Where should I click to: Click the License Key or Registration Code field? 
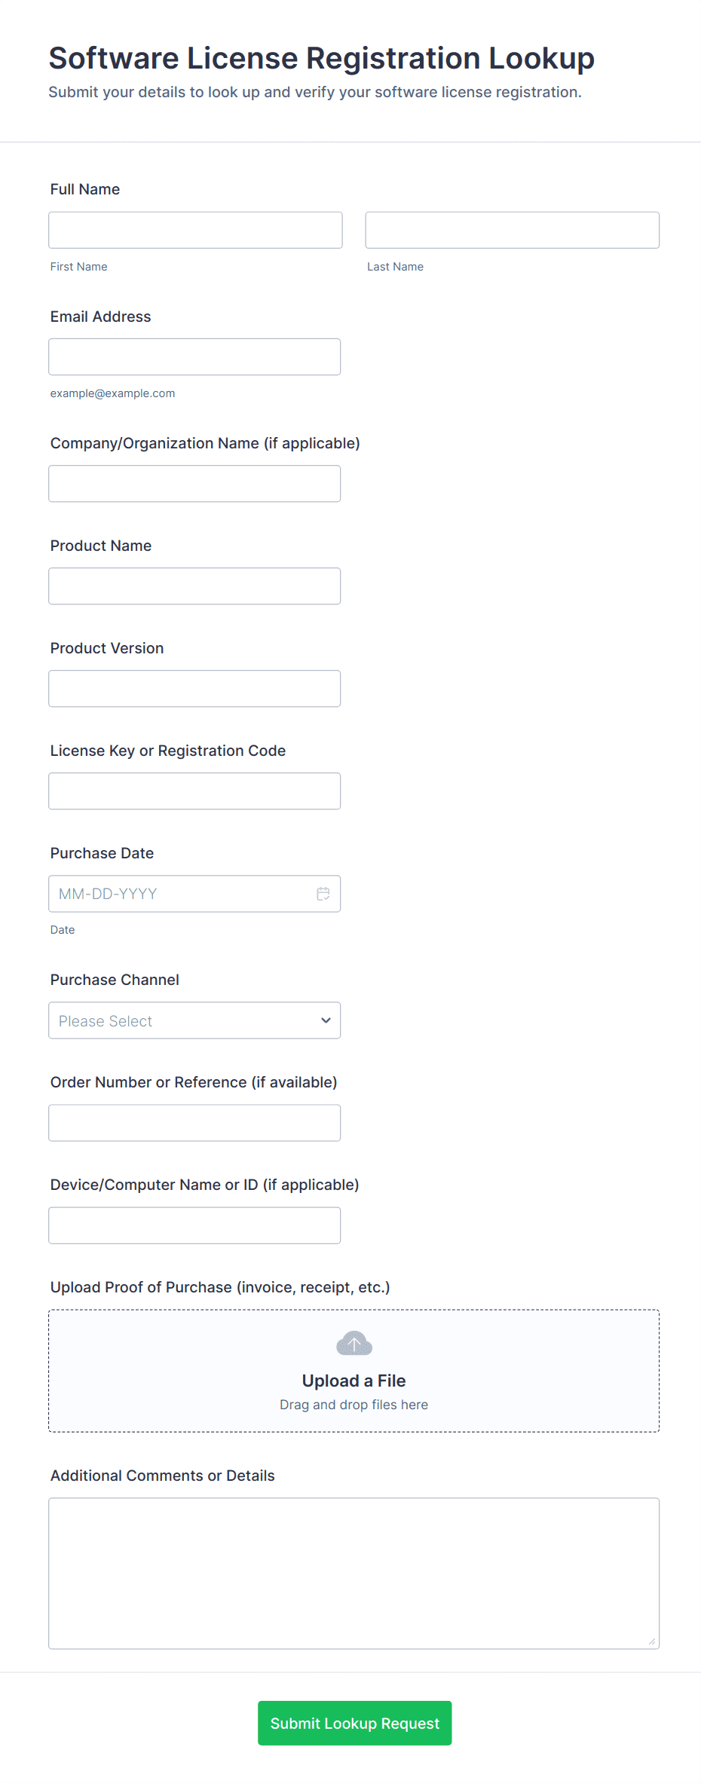pyautogui.click(x=194, y=791)
